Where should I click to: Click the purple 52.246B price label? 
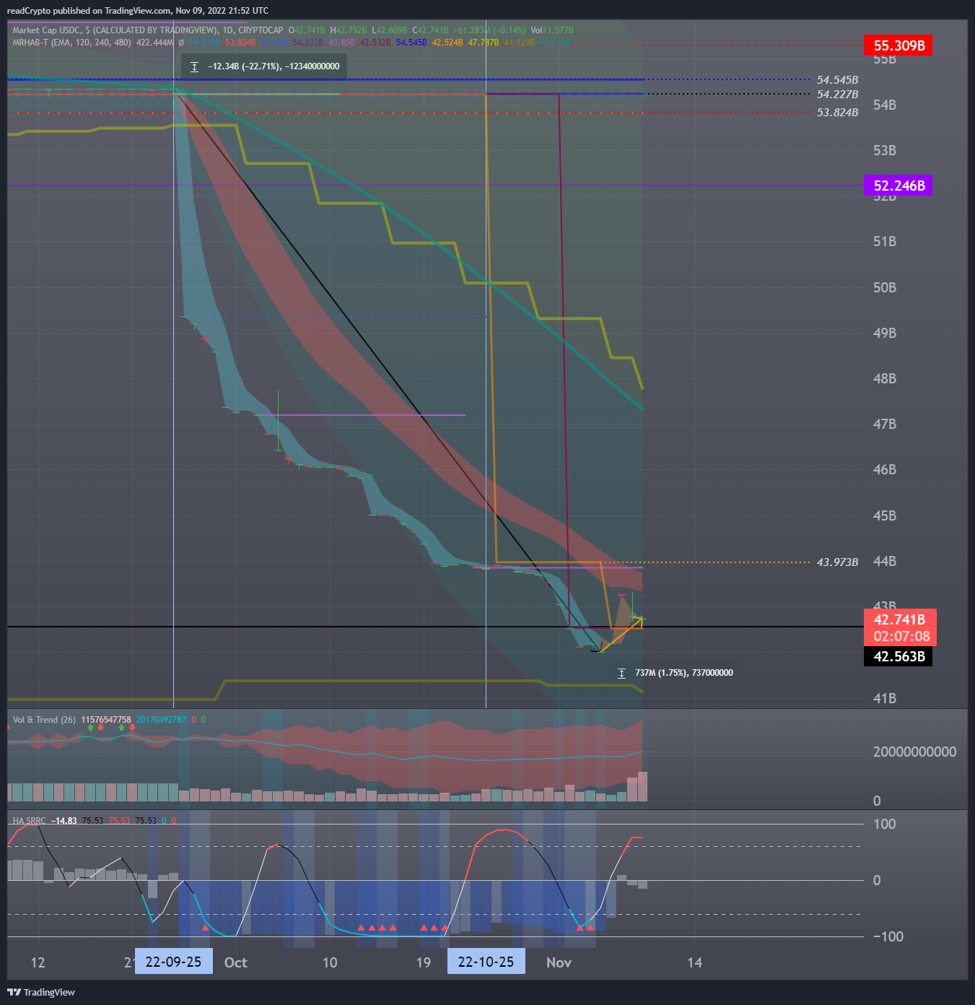(898, 186)
